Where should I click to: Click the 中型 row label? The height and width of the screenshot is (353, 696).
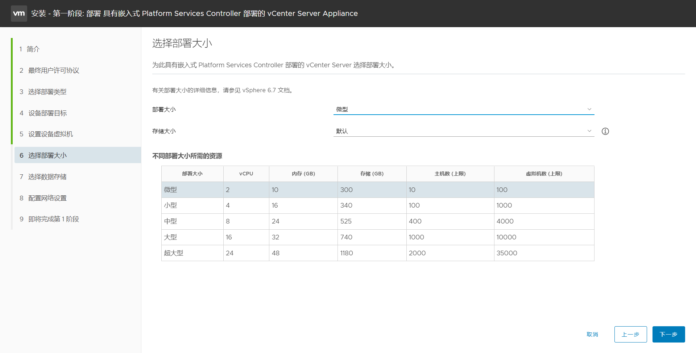coord(170,221)
